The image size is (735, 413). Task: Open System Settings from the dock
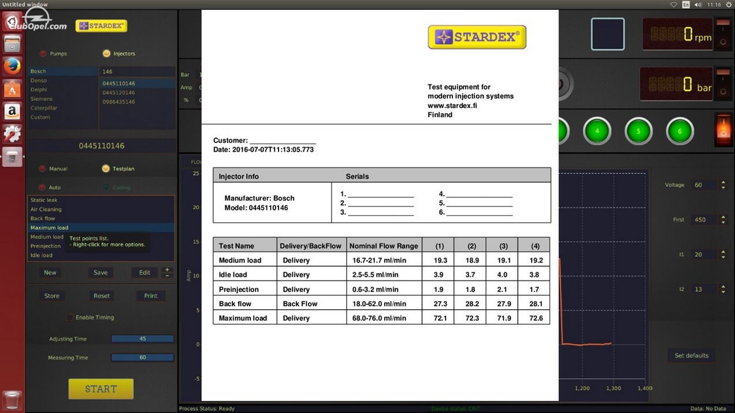point(12,134)
